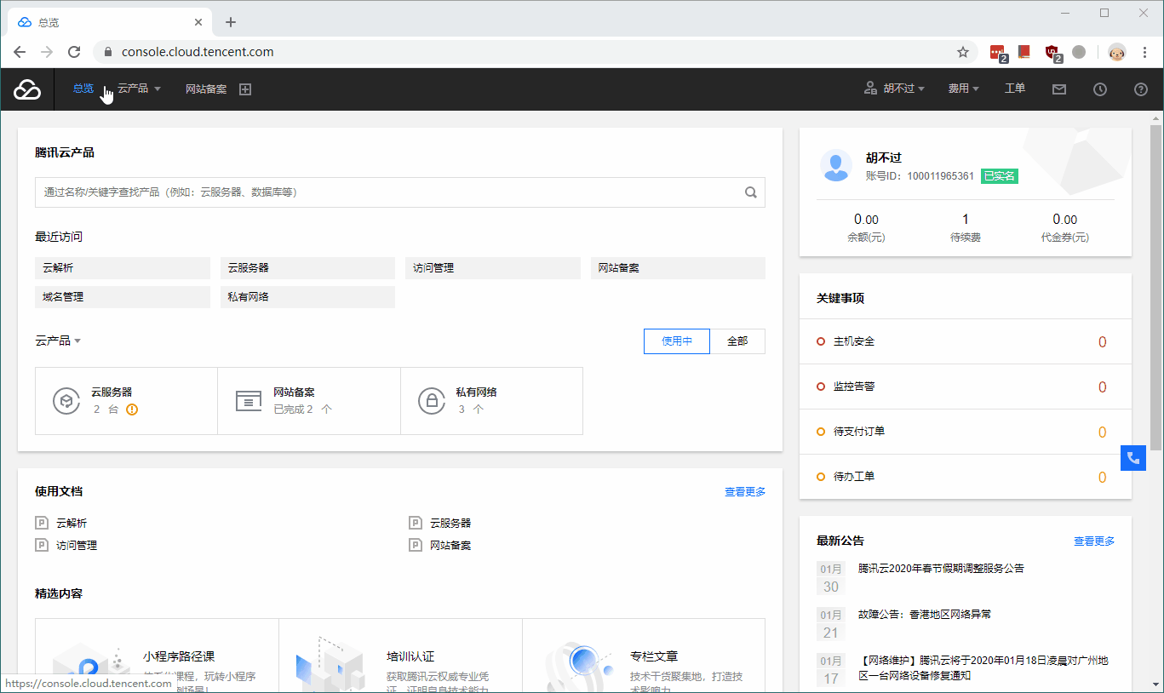Screen dimensions: 1164x693
Task: Open 待支付订单 key item row
Action: tap(966, 432)
